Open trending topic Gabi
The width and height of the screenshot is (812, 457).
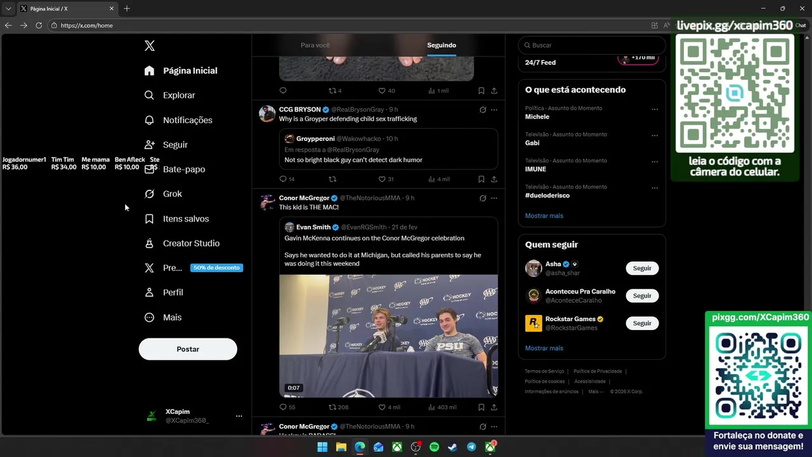pyautogui.click(x=532, y=143)
